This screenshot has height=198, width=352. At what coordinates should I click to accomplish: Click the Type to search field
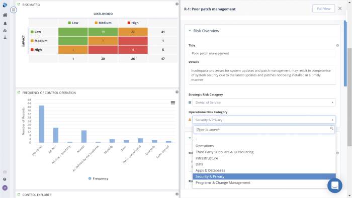(264, 130)
